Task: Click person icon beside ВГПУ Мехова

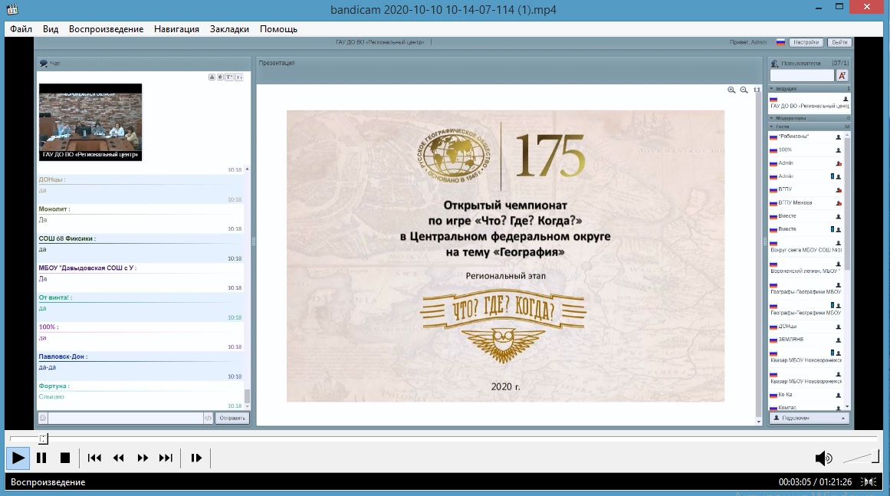Action: (839, 203)
